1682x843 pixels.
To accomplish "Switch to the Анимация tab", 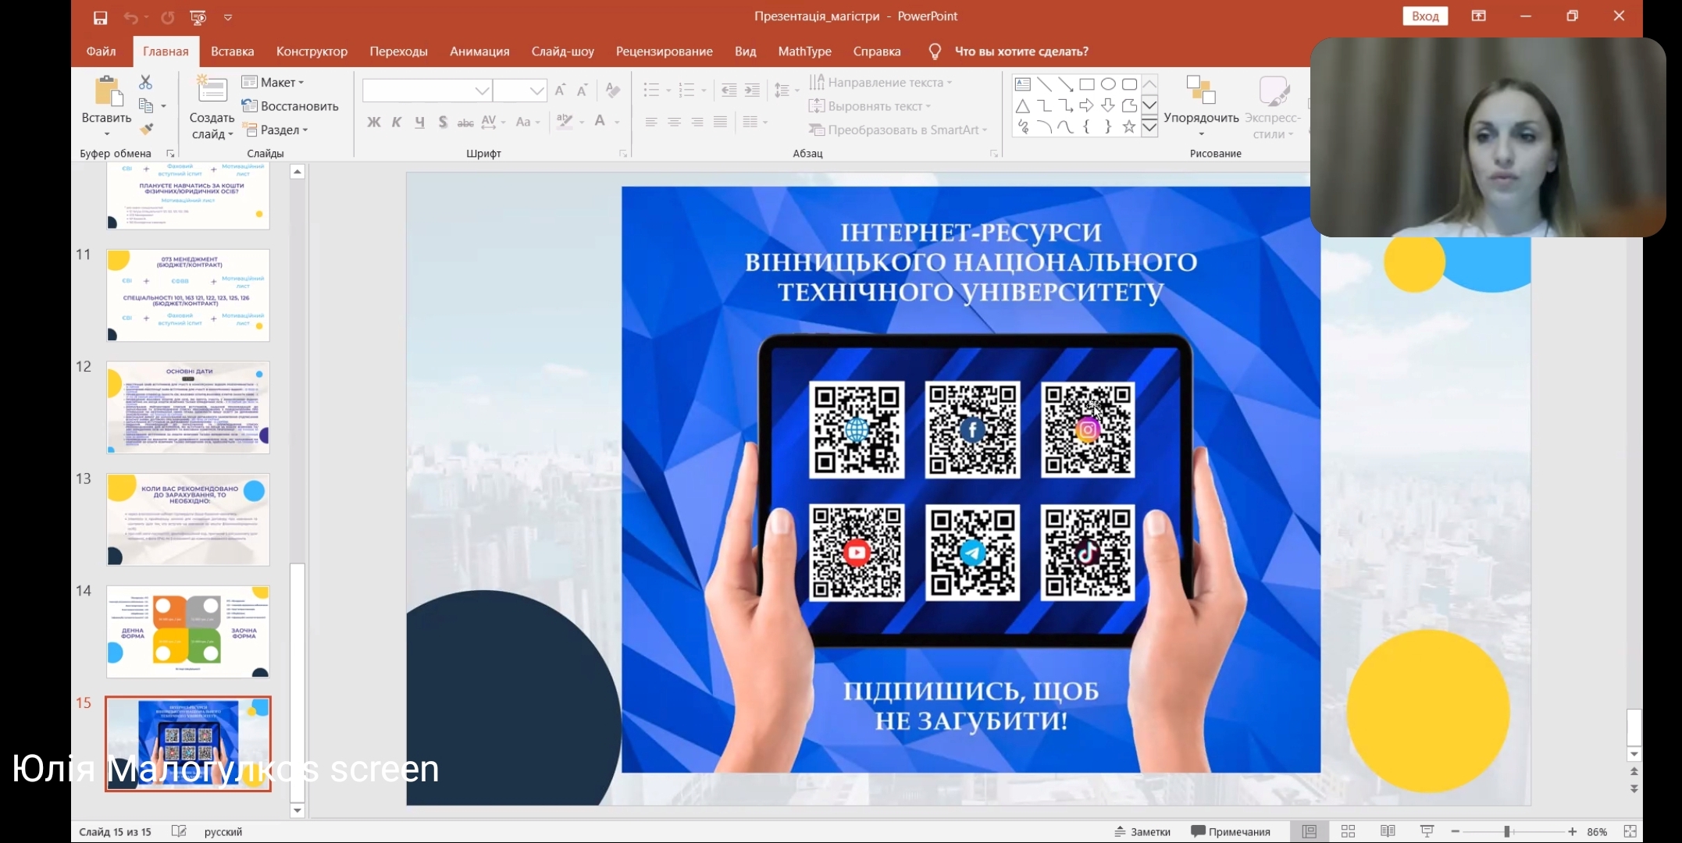I will (479, 52).
